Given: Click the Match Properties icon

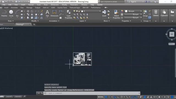Looking at the screenshot, I should pos(116,14).
